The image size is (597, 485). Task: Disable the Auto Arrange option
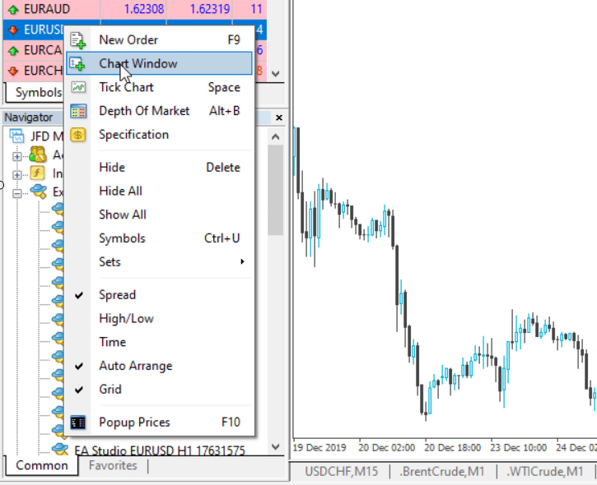click(135, 366)
